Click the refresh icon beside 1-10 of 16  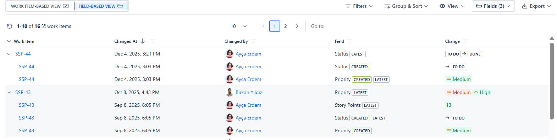coord(10,26)
